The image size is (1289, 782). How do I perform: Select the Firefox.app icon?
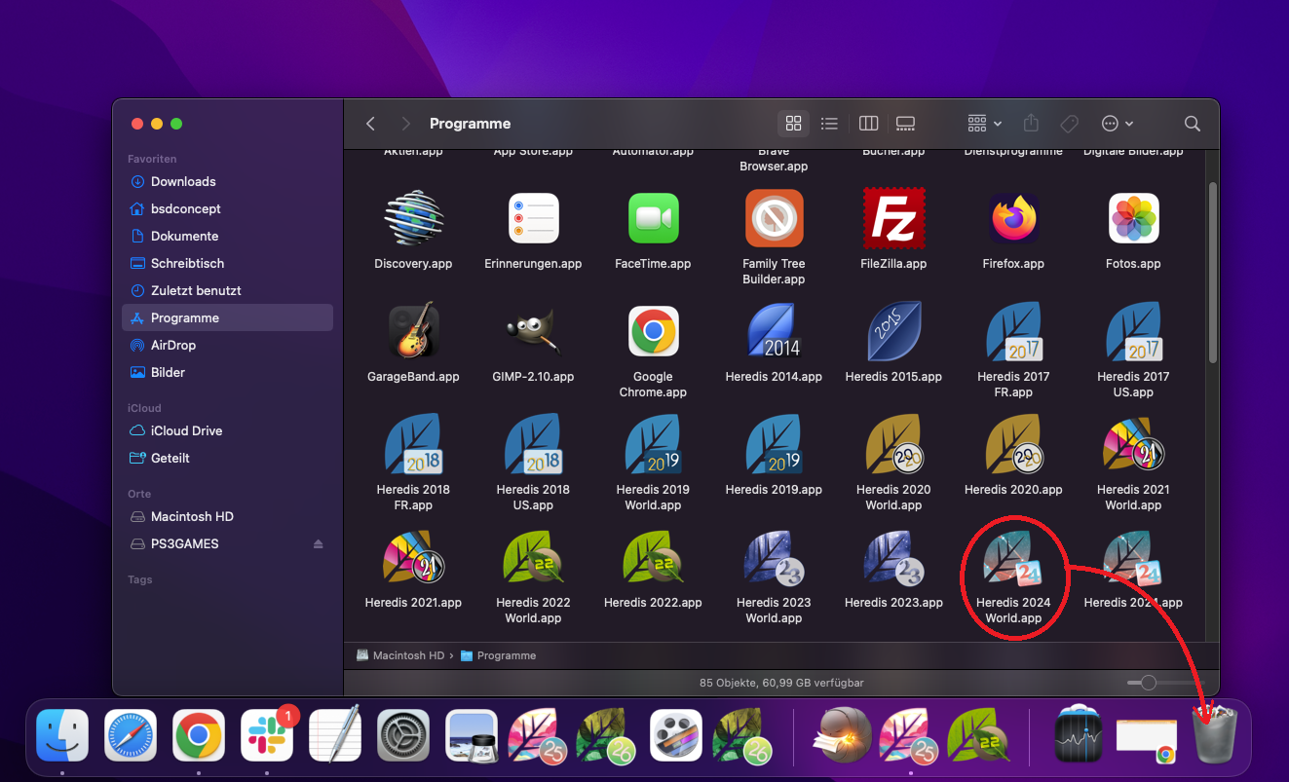pos(1013,218)
